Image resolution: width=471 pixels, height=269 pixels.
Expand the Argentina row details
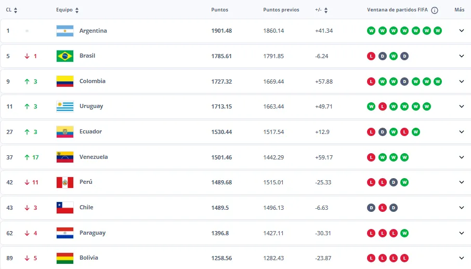point(461,31)
